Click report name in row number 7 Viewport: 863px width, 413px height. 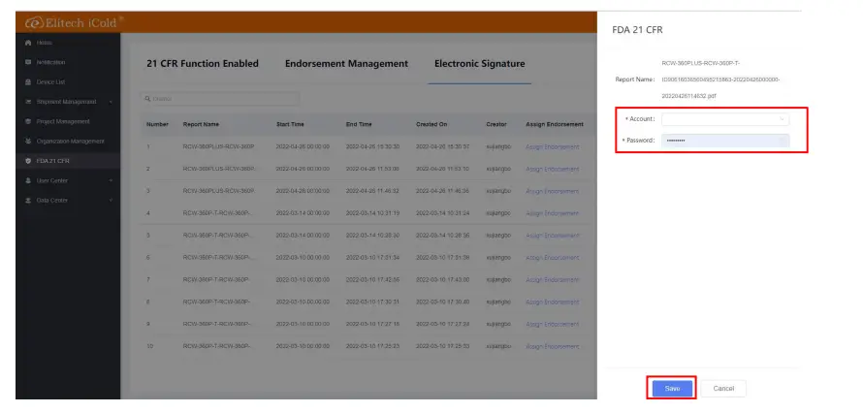(216, 280)
